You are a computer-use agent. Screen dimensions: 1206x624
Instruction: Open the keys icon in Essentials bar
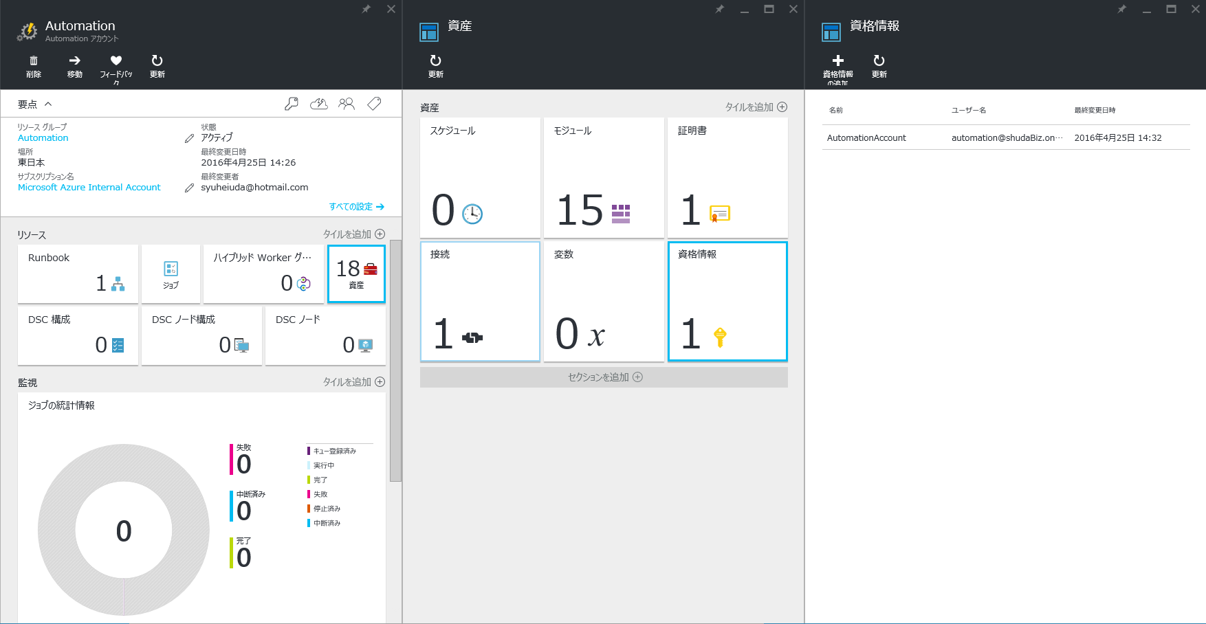(x=292, y=104)
